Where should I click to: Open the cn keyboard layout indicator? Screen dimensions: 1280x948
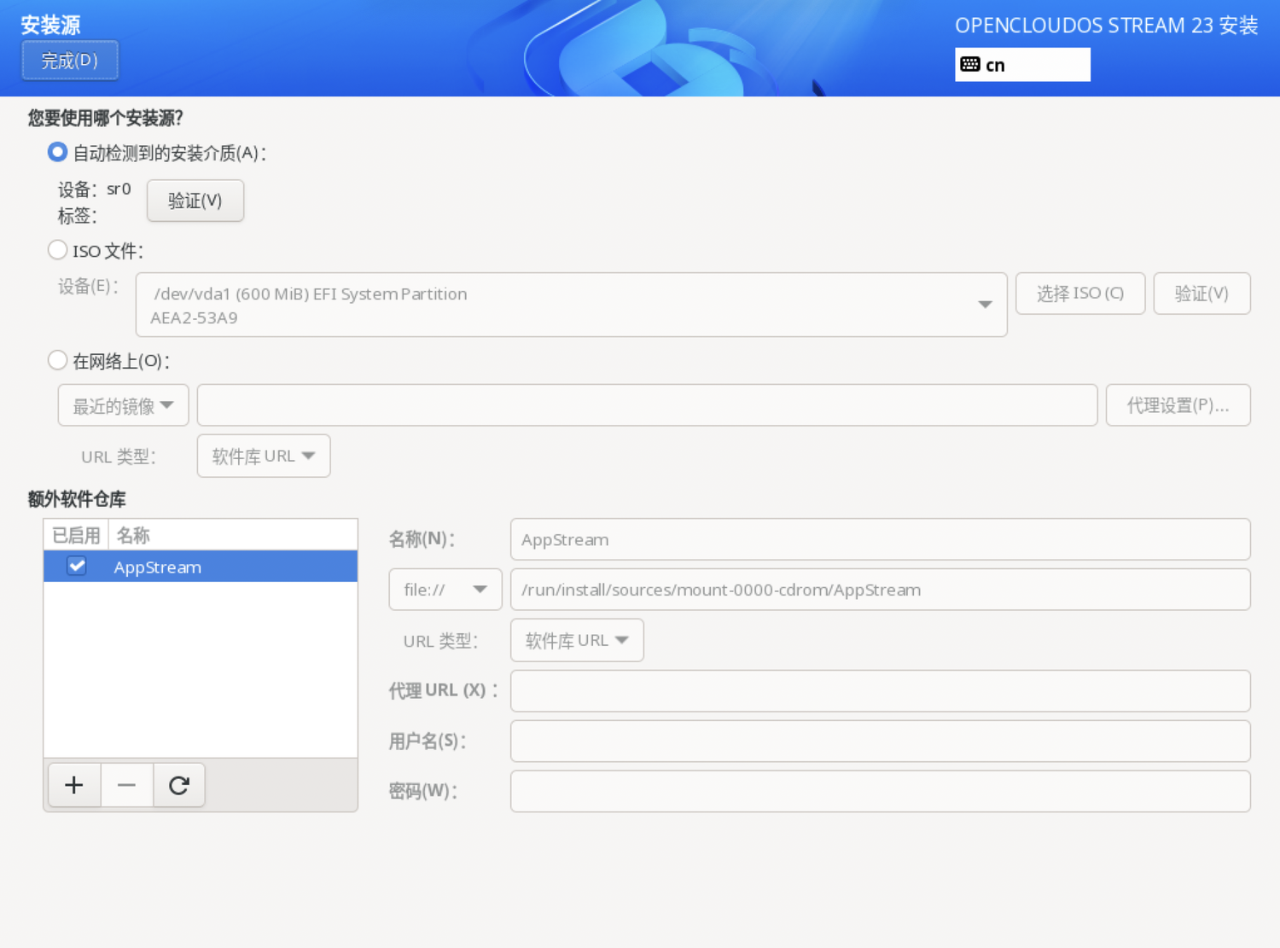click(x=1022, y=65)
